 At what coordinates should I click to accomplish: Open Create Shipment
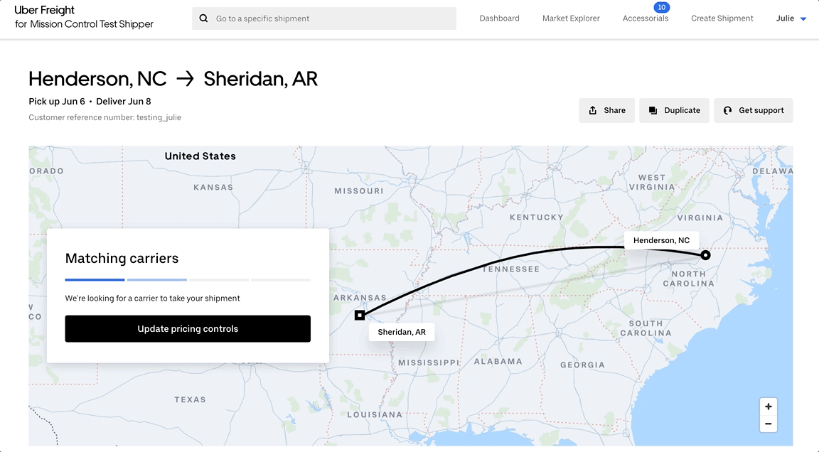(722, 18)
